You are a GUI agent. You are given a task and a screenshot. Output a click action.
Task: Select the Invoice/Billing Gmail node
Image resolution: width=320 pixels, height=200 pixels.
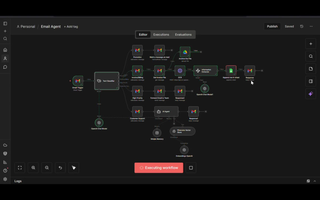tap(137, 71)
